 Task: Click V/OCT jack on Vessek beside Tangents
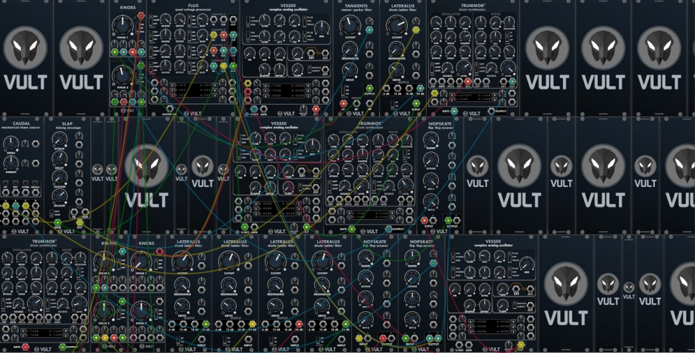tap(254, 109)
